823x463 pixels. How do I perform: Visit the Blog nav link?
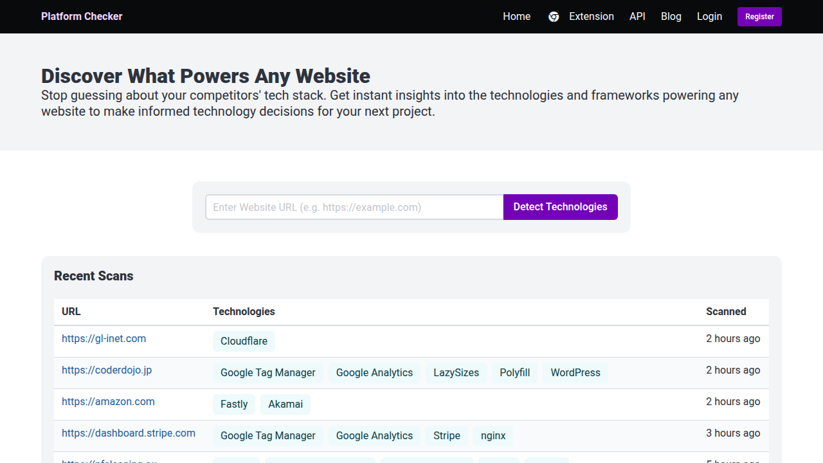671,17
